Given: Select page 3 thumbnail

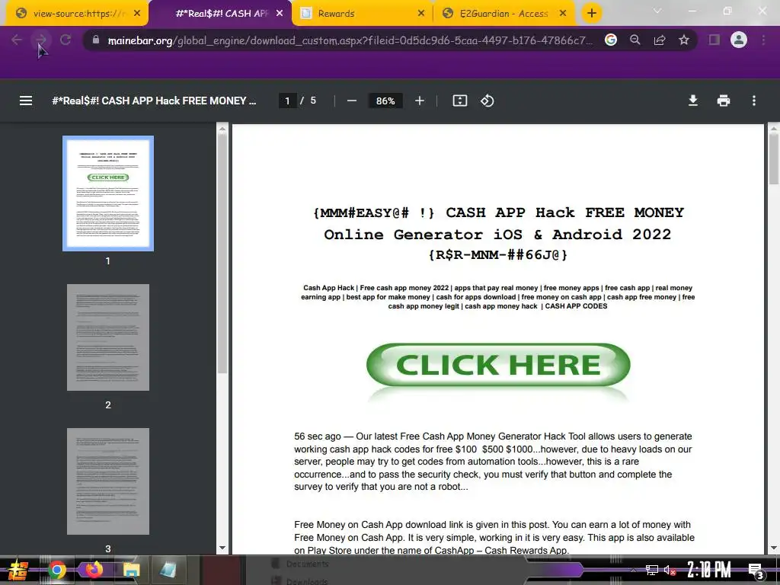Looking at the screenshot, I should [x=108, y=481].
